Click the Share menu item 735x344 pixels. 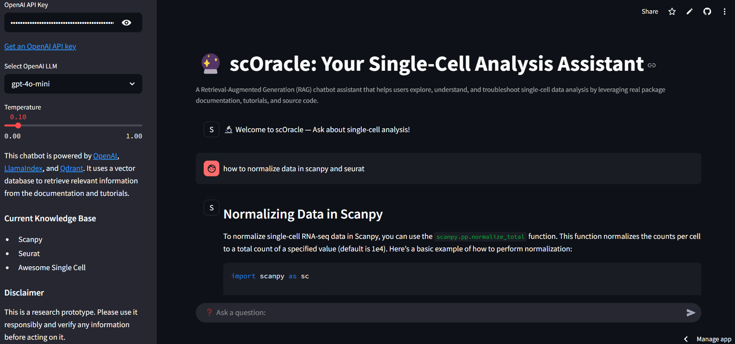(x=649, y=12)
